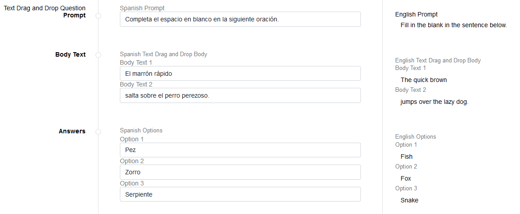Image resolution: width=520 pixels, height=214 pixels.
Task: Click the English option 'Snake'
Action: coord(409,200)
